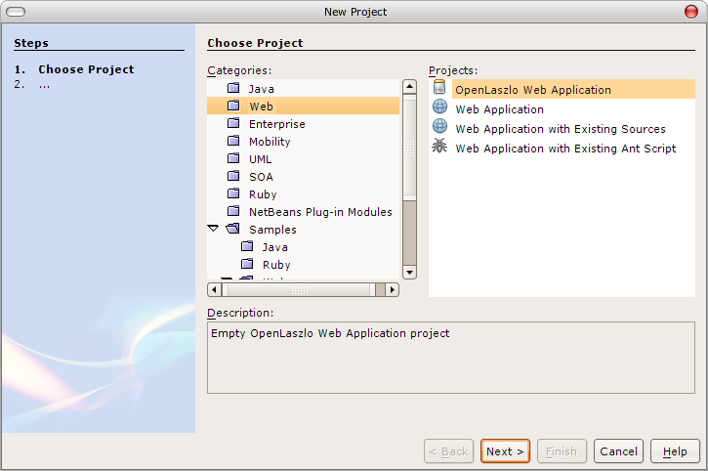This screenshot has height=471, width=708.
Task: Select NetBeans Plug-in Modules category
Action: (320, 212)
